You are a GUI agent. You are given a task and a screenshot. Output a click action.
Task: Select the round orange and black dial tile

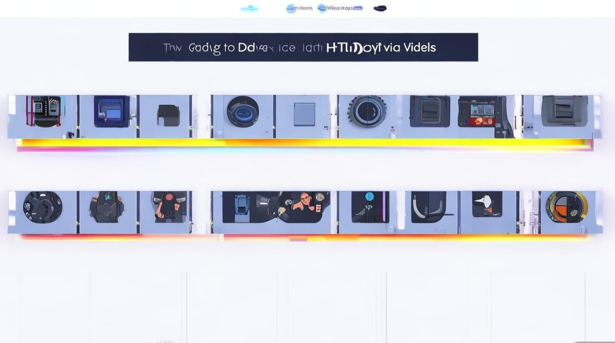pyautogui.click(x=566, y=207)
